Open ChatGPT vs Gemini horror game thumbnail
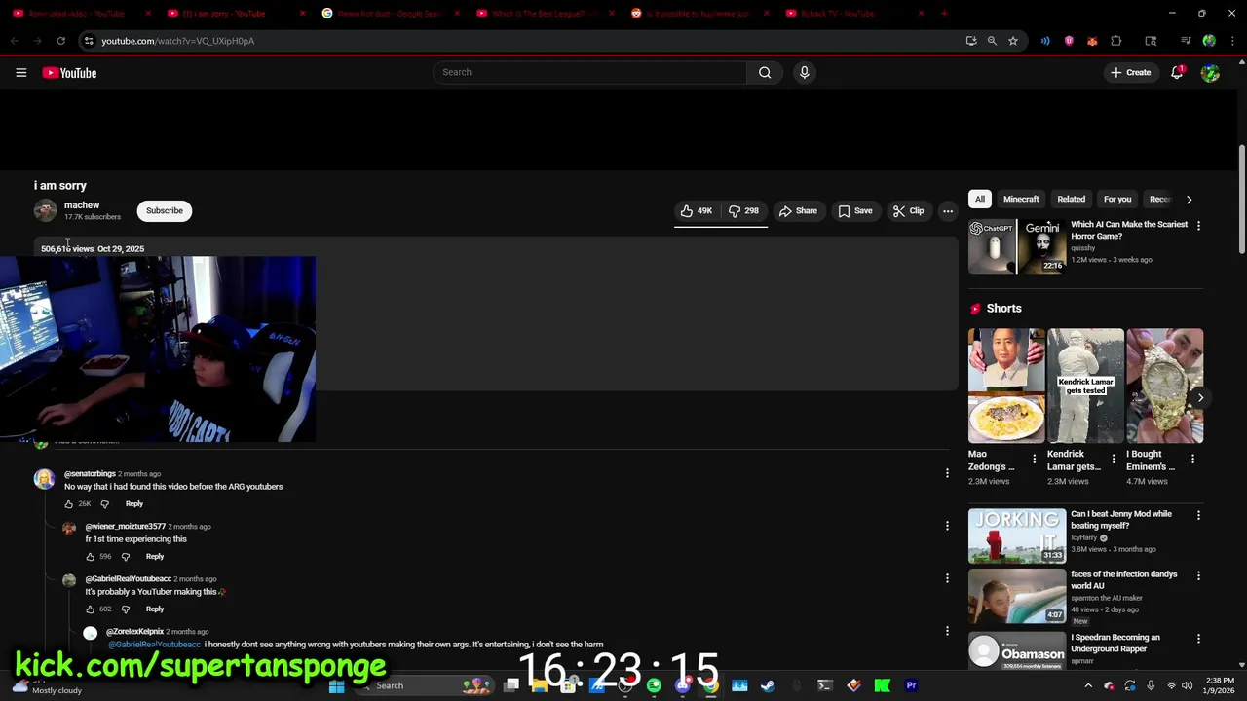This screenshot has width=1247, height=701. pyautogui.click(x=1017, y=246)
